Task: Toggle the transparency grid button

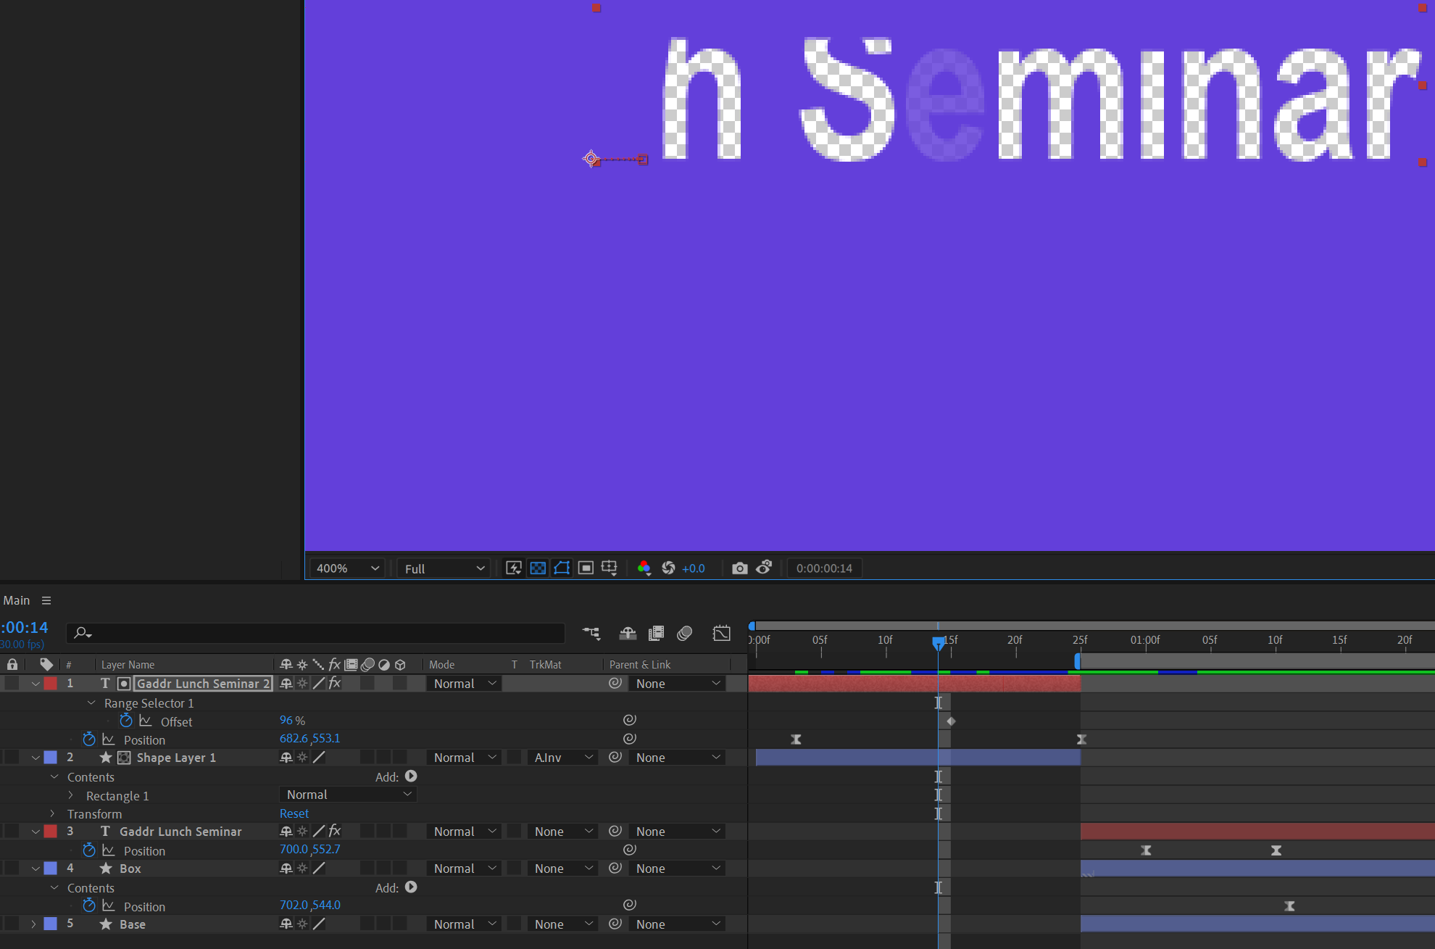Action: pos(538,568)
